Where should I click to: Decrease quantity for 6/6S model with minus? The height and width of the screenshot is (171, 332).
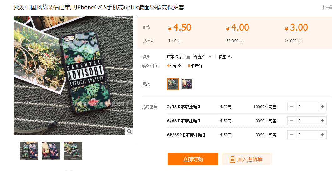tap(292, 121)
